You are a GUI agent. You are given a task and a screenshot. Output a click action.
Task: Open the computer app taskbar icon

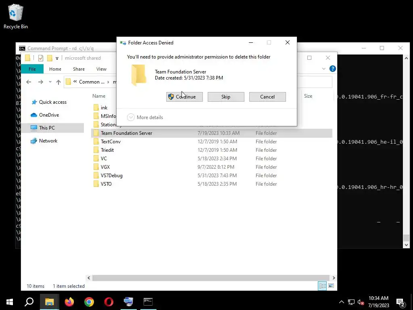click(x=129, y=302)
